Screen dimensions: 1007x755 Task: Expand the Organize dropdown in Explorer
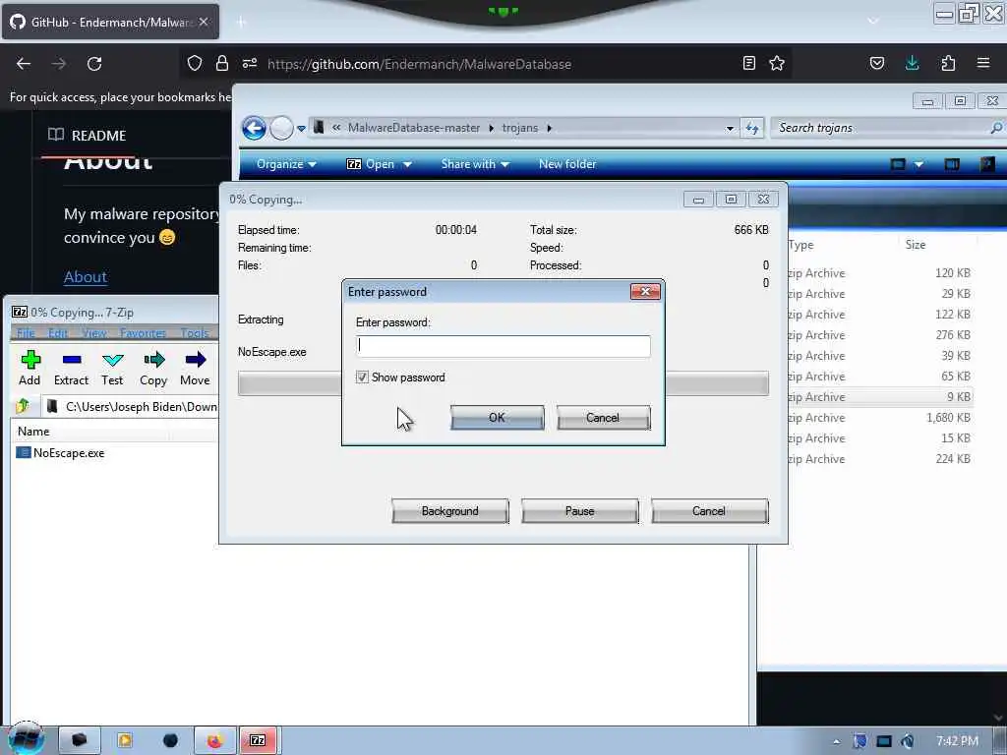(x=286, y=164)
